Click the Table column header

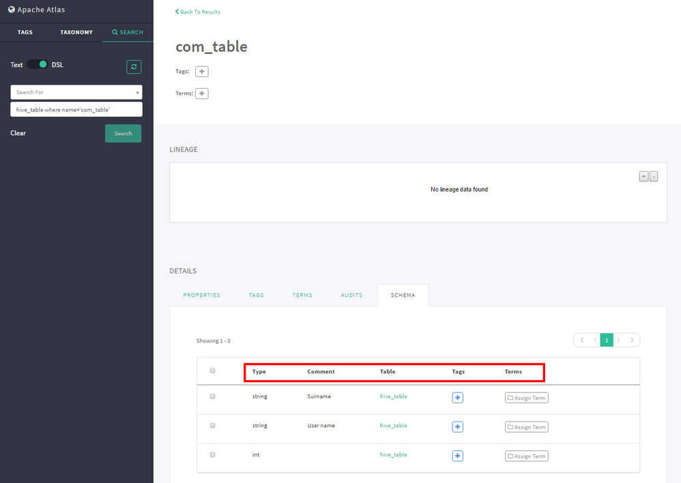click(x=388, y=371)
